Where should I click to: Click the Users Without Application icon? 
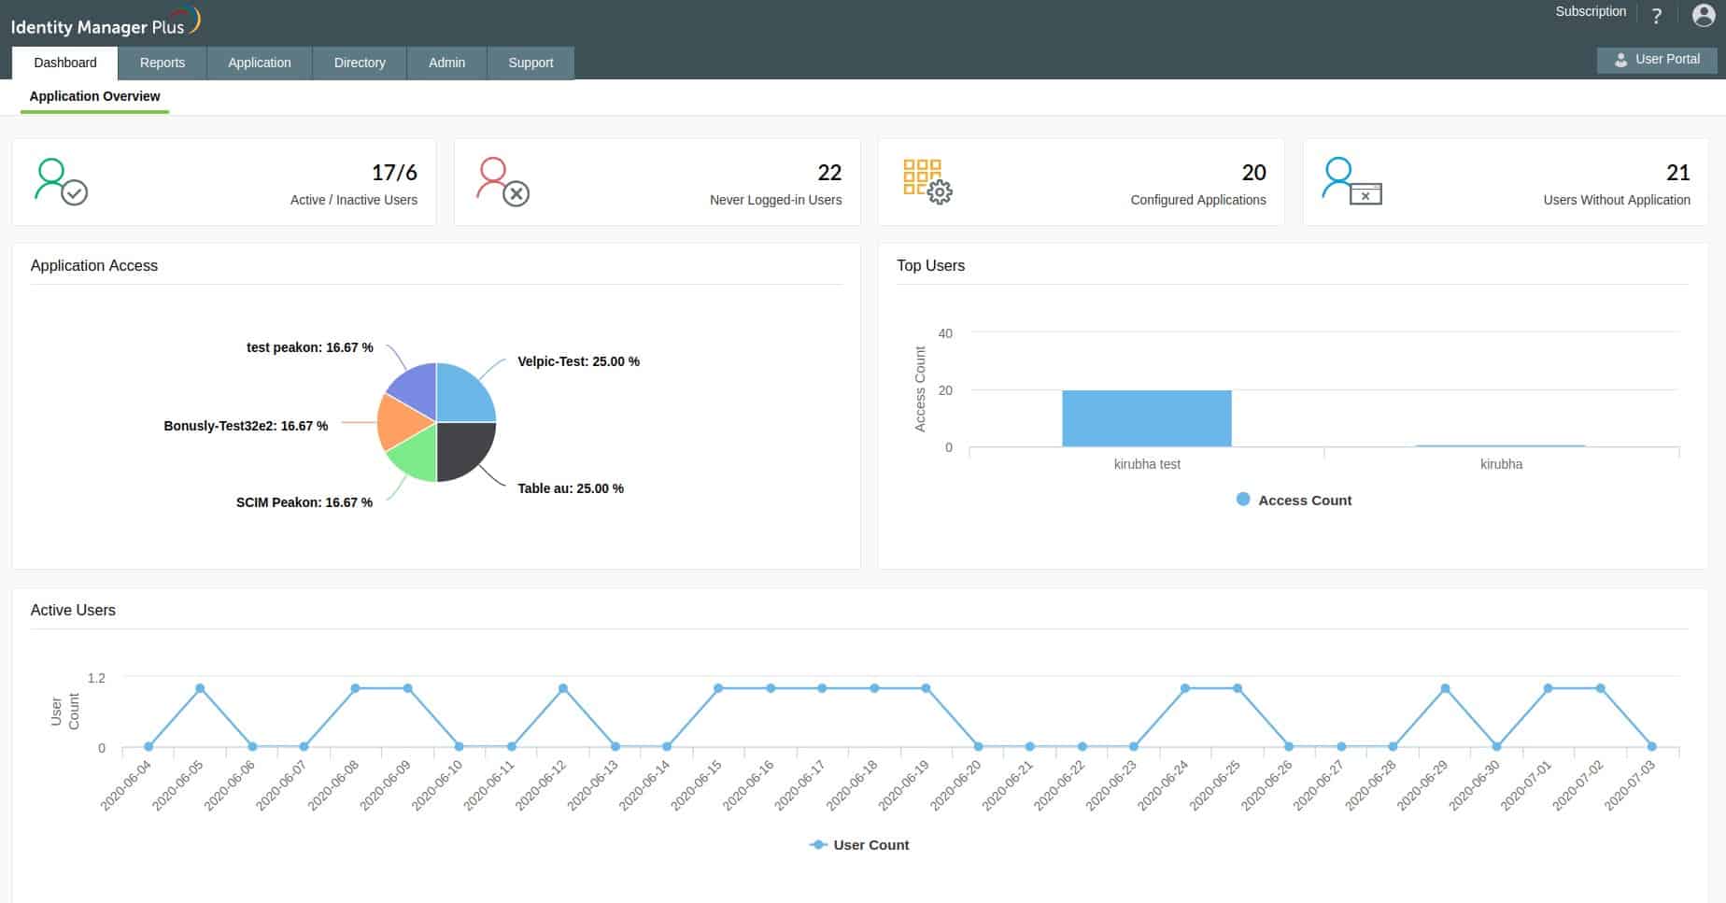1351,181
